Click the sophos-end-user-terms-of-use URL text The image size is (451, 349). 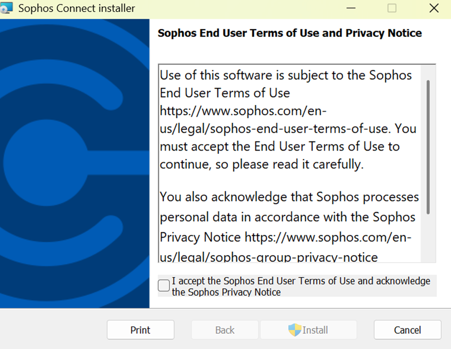(x=288, y=120)
